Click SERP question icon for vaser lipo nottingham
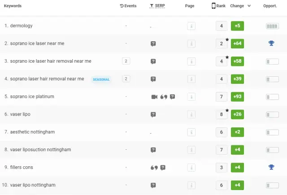 coord(153,185)
